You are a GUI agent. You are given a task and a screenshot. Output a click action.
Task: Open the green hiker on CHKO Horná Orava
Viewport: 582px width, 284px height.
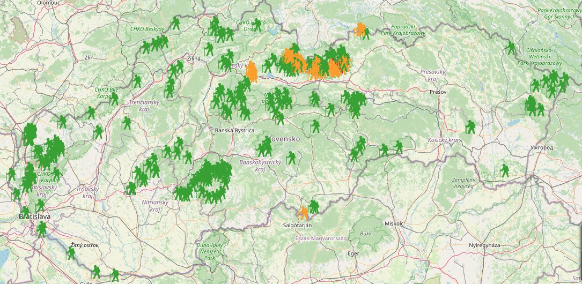(258, 25)
